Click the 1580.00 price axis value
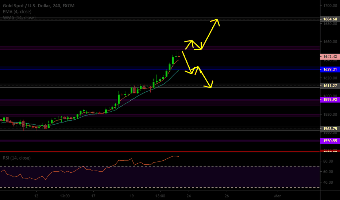 point(330,115)
